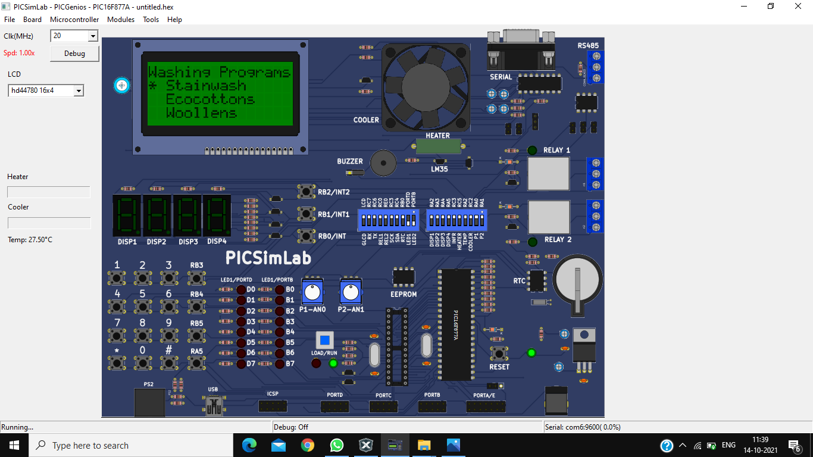The width and height of the screenshot is (813, 457).
Task: Adjust the P1-AN0 potentiometer
Action: [312, 291]
